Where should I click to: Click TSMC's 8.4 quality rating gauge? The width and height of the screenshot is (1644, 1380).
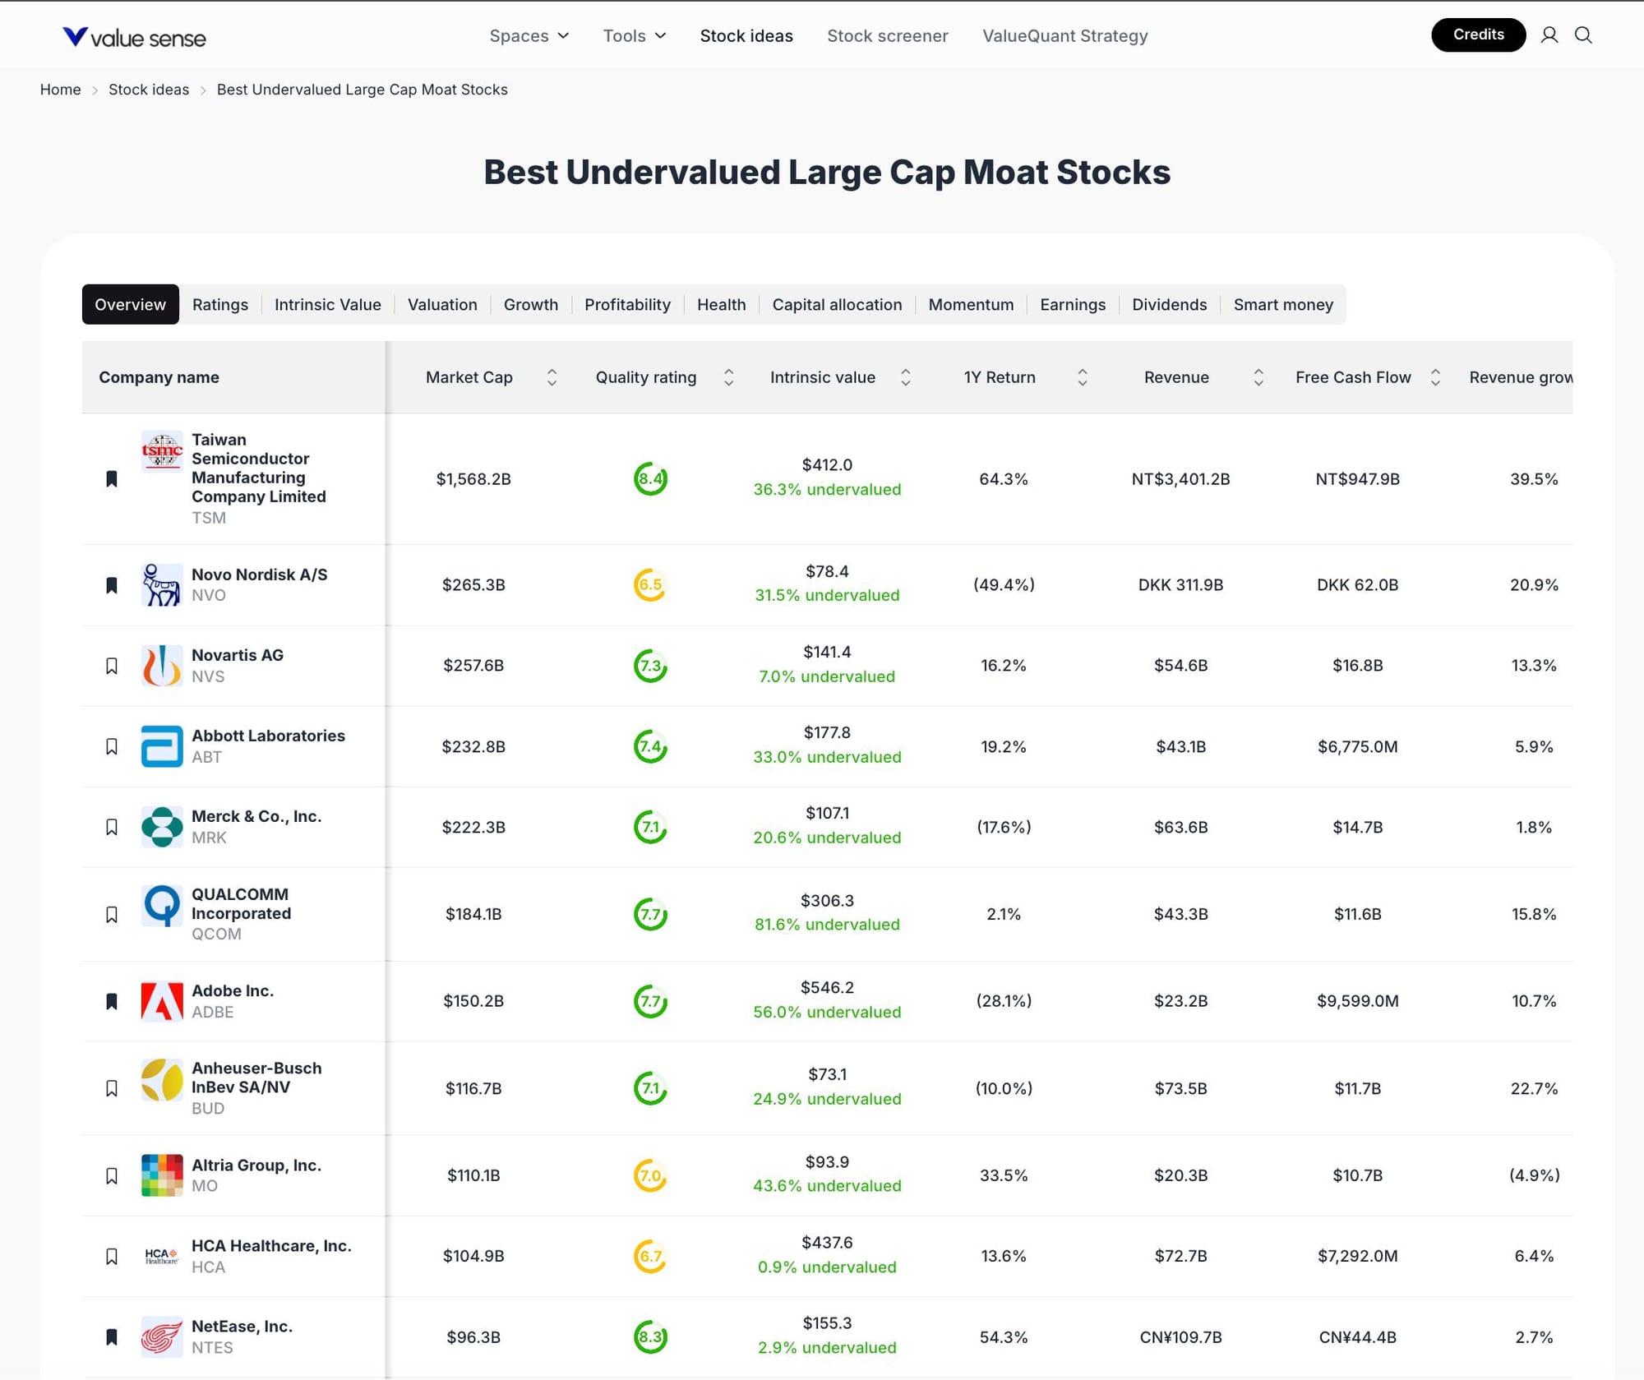pyautogui.click(x=649, y=479)
